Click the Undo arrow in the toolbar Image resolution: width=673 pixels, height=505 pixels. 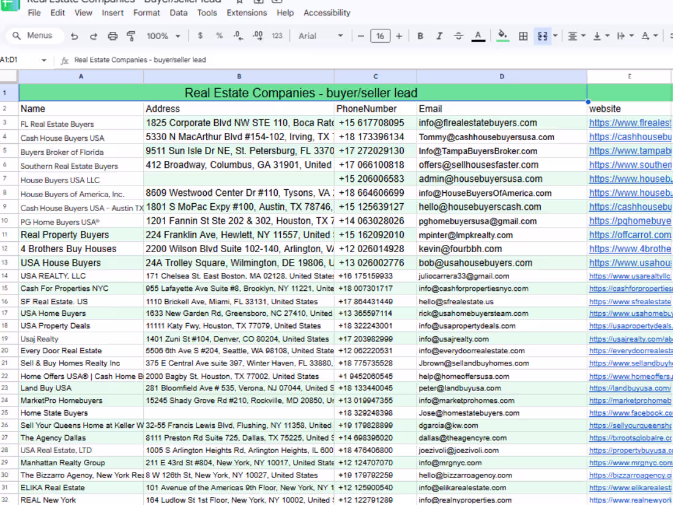74,37
